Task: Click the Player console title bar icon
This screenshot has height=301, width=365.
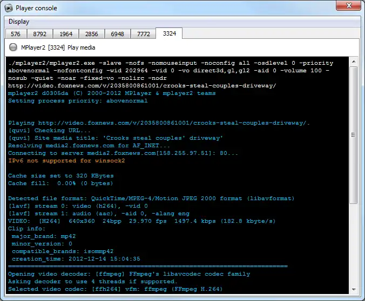Action: [9, 8]
